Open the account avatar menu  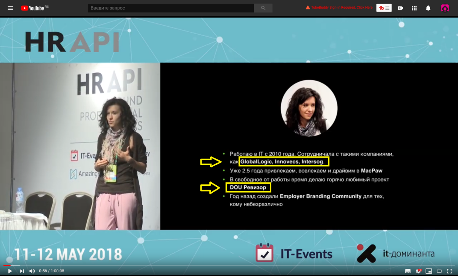445,8
